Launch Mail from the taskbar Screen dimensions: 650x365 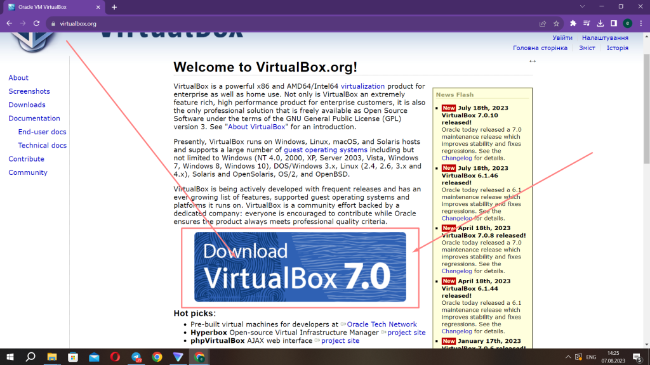94,357
